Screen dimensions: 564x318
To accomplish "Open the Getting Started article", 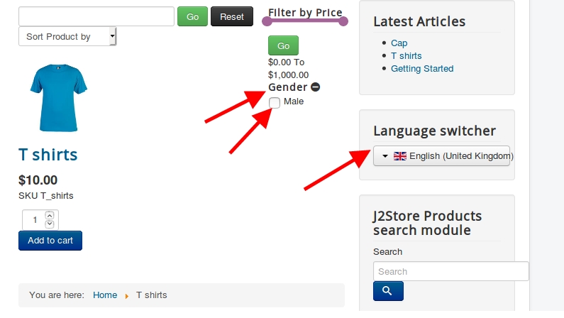I will (421, 69).
